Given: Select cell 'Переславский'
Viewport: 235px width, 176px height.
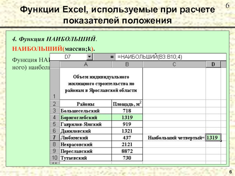Looking at the screenshot, I should pos(86,151).
